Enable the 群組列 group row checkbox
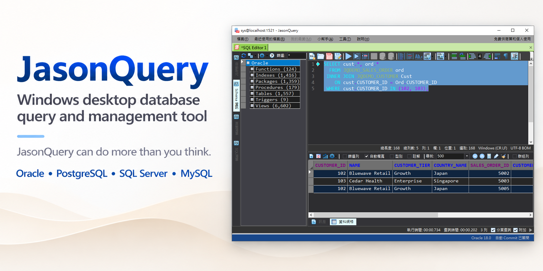This screenshot has width=543, height=271. (x=515, y=156)
